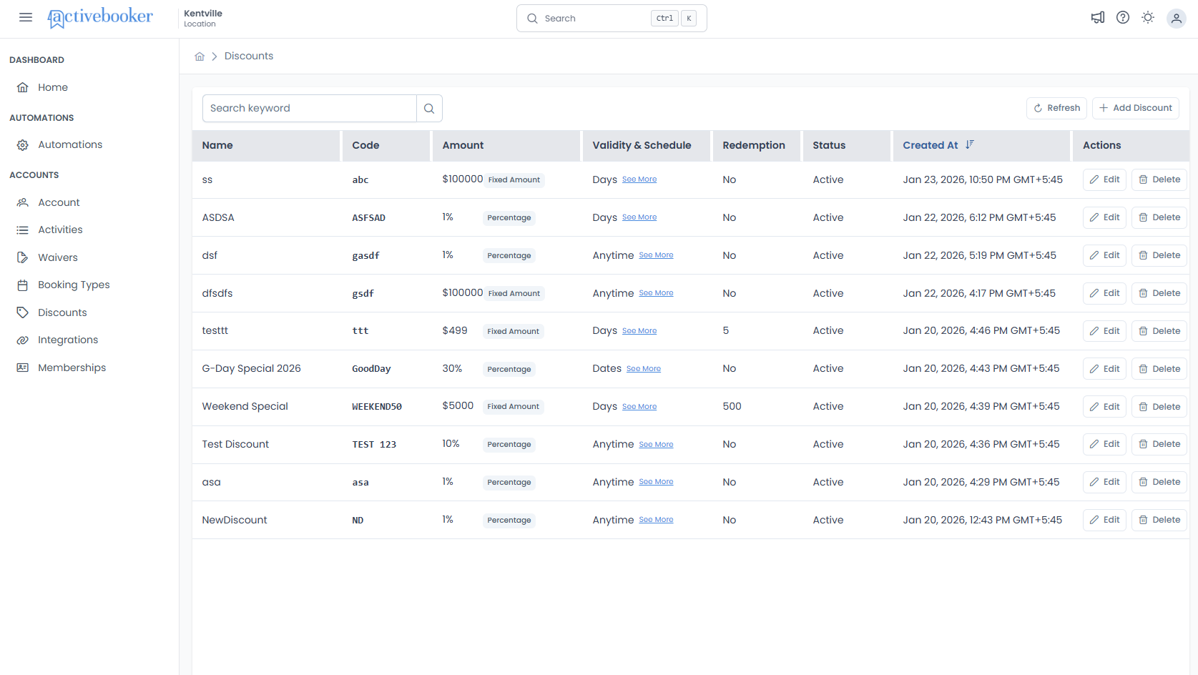Delete the ASDSA discount
Image resolution: width=1198 pixels, height=675 pixels.
coord(1159,217)
